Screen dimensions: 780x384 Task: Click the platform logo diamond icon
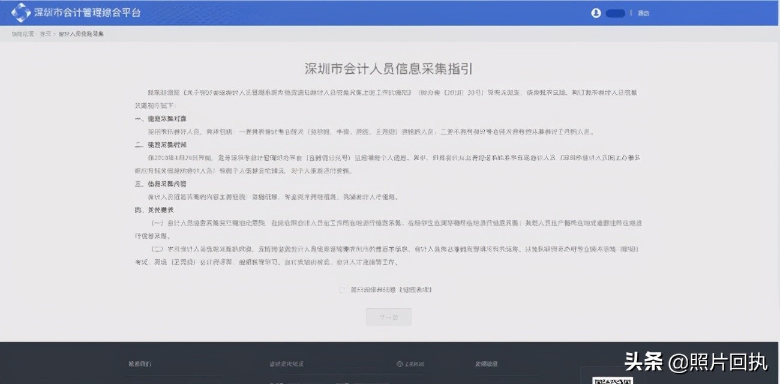(x=20, y=12)
